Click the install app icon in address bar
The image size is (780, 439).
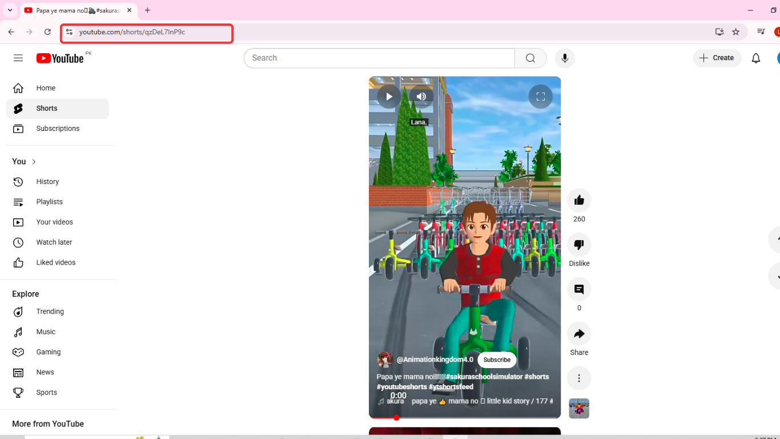pyautogui.click(x=719, y=32)
